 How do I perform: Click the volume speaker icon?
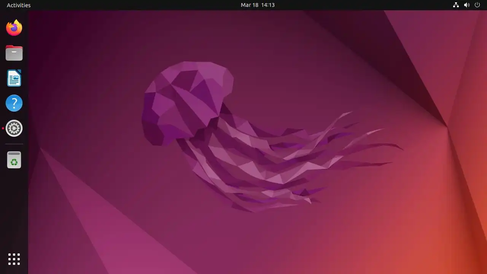pyautogui.click(x=467, y=5)
